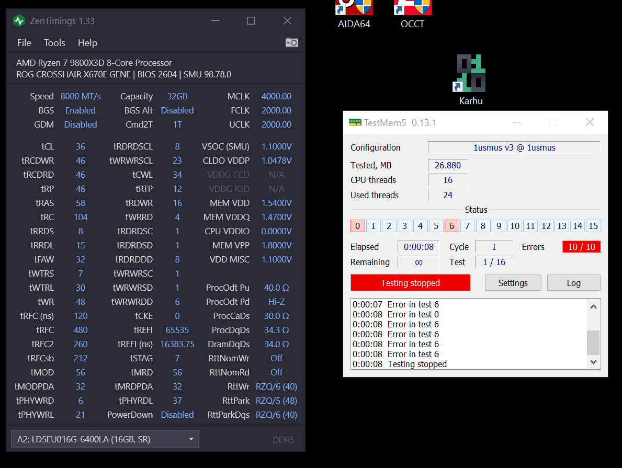Click the Settings button in TestMem5
This screenshot has height=468, width=622.
click(513, 283)
